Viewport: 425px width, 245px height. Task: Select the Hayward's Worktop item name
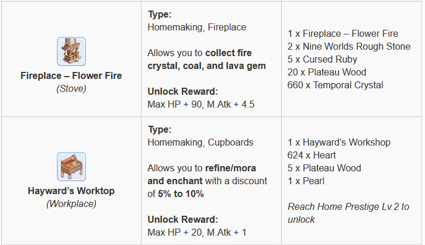[x=71, y=191]
